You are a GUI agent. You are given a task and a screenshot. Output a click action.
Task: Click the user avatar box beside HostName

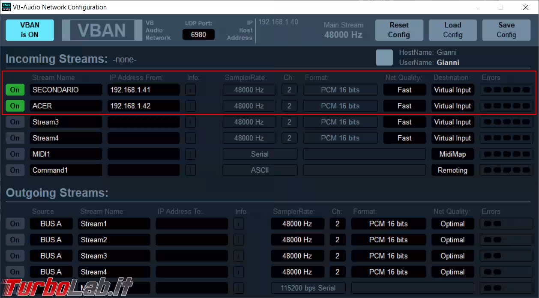(x=384, y=58)
